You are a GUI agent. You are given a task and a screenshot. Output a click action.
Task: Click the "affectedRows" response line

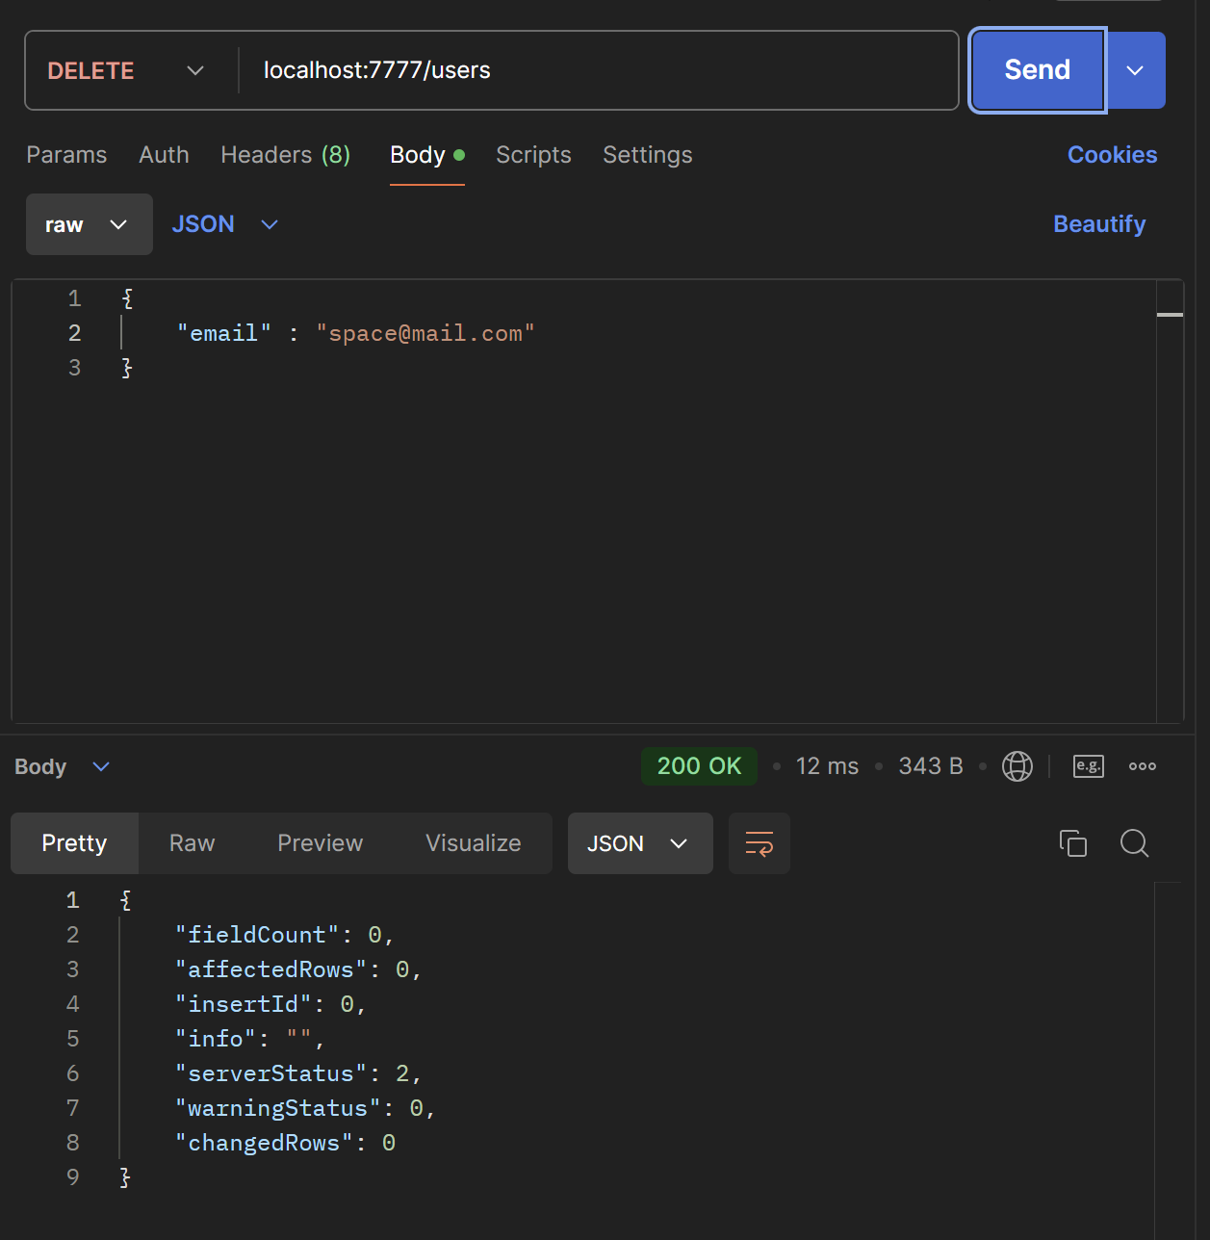pyautogui.click(x=298, y=969)
